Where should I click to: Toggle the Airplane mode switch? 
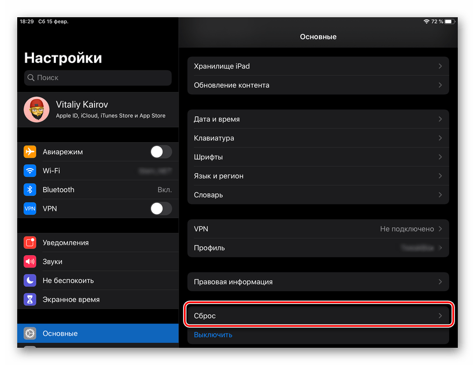point(161,152)
